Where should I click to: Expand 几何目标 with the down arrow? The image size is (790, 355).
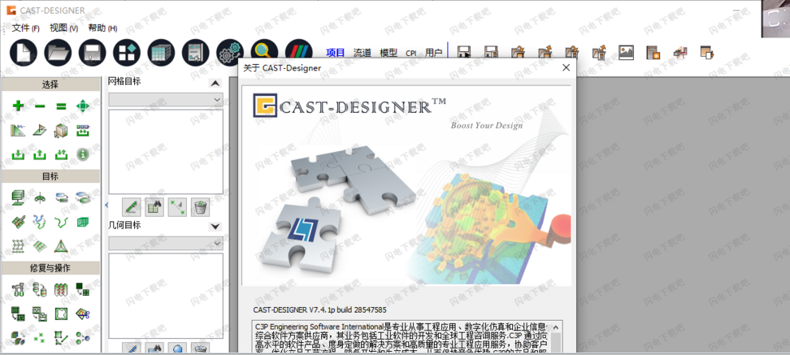click(x=215, y=227)
